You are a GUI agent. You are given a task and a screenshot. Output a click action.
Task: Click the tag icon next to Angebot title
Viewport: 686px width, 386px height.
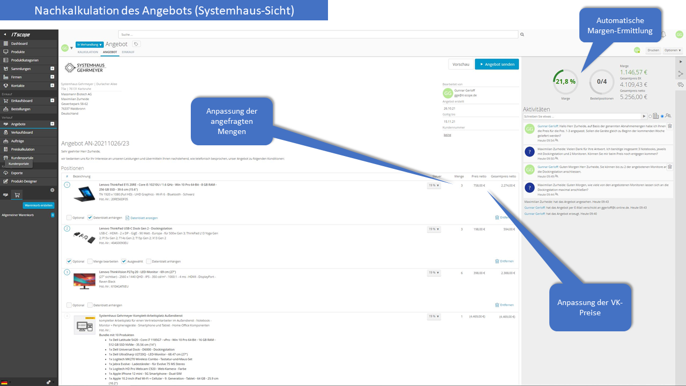click(x=136, y=44)
